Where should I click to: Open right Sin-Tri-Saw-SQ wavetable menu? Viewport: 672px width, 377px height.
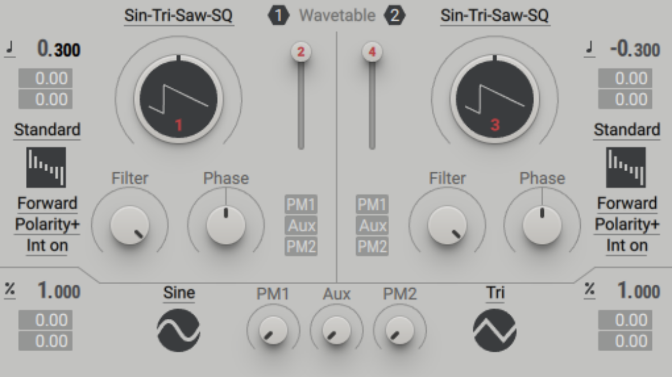[494, 16]
